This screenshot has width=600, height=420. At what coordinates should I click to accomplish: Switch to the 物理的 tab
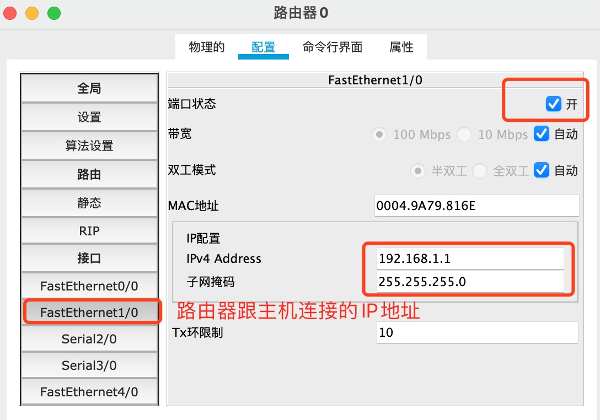[x=207, y=47]
